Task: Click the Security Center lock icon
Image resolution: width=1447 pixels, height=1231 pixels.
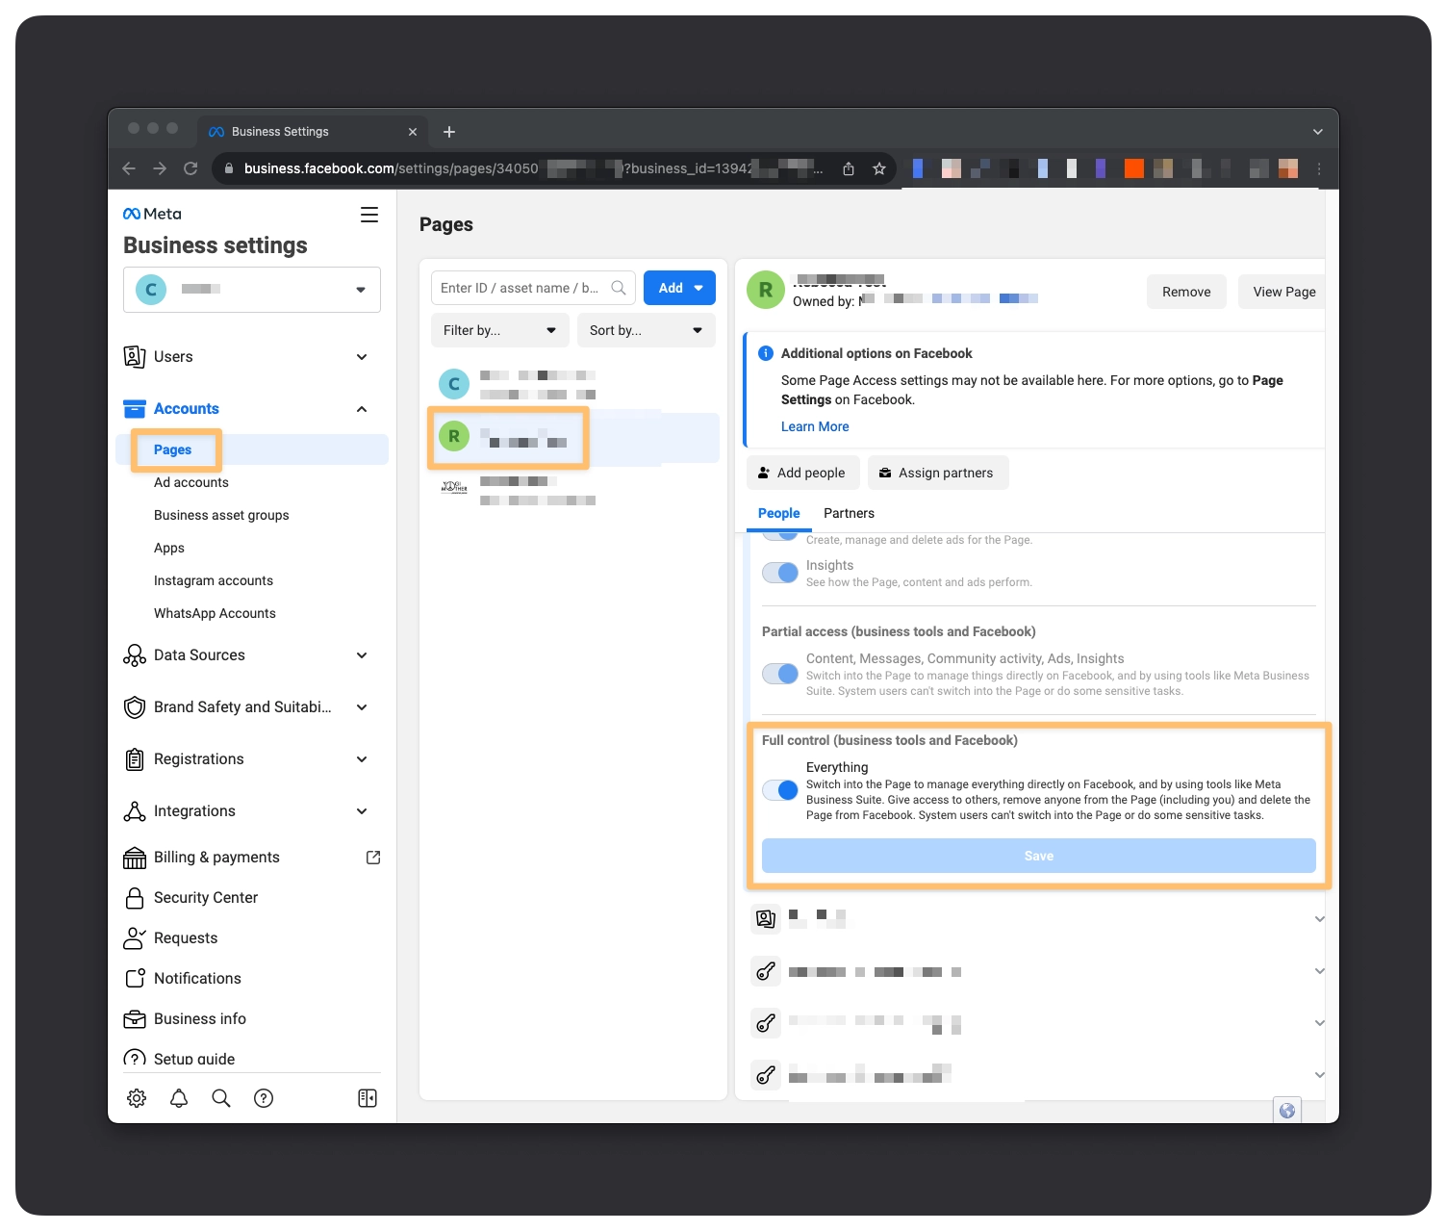Action: [135, 898]
